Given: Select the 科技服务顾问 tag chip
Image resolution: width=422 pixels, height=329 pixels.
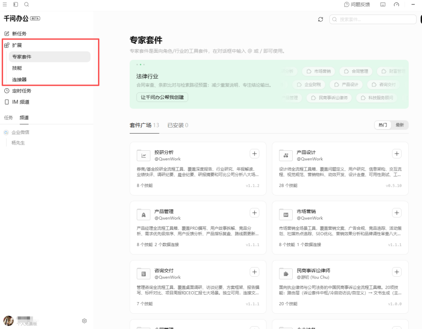Looking at the screenshot, I should tap(377, 98).
